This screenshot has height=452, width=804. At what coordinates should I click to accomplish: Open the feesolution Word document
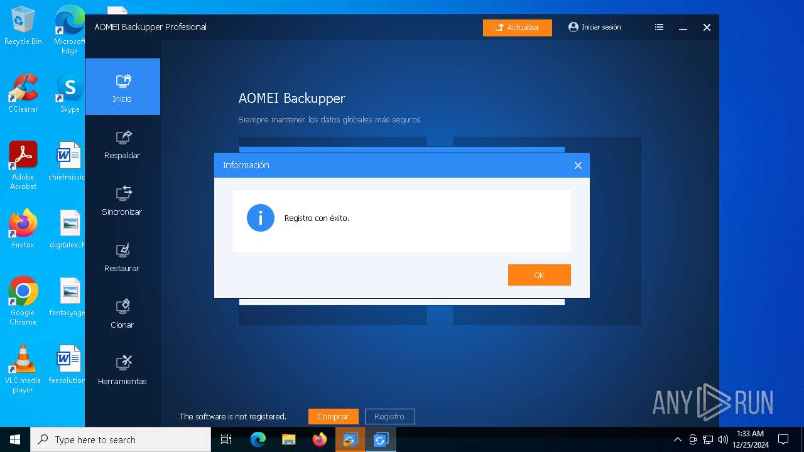[x=68, y=365]
